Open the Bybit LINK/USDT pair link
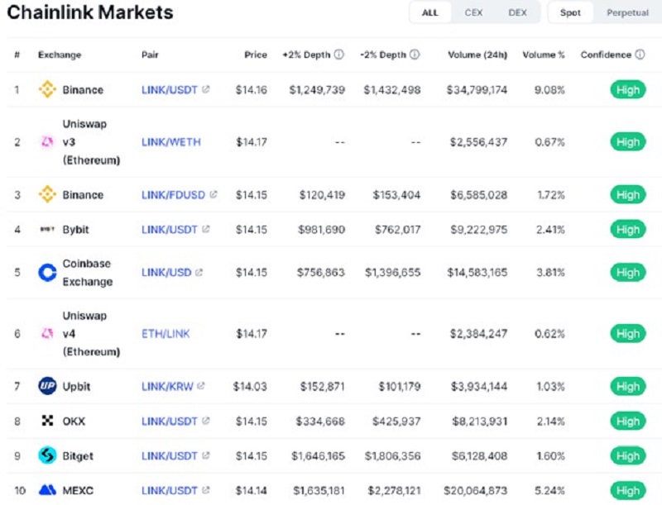Viewport: 662px width, 505px height. click(x=170, y=229)
